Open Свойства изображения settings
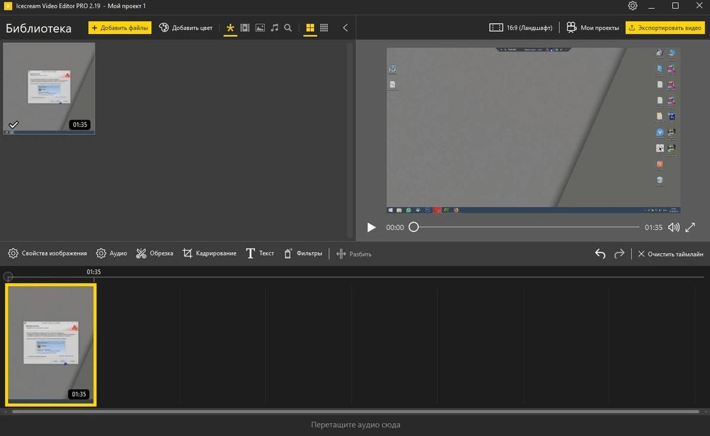Screen dimensions: 710x436 coord(47,253)
